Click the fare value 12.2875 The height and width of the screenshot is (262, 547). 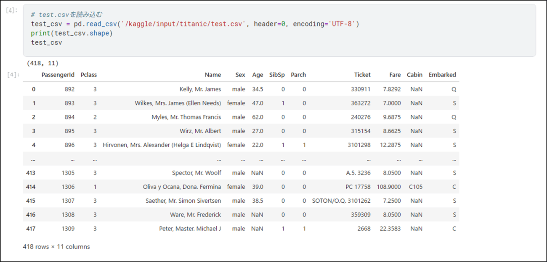tap(390, 145)
